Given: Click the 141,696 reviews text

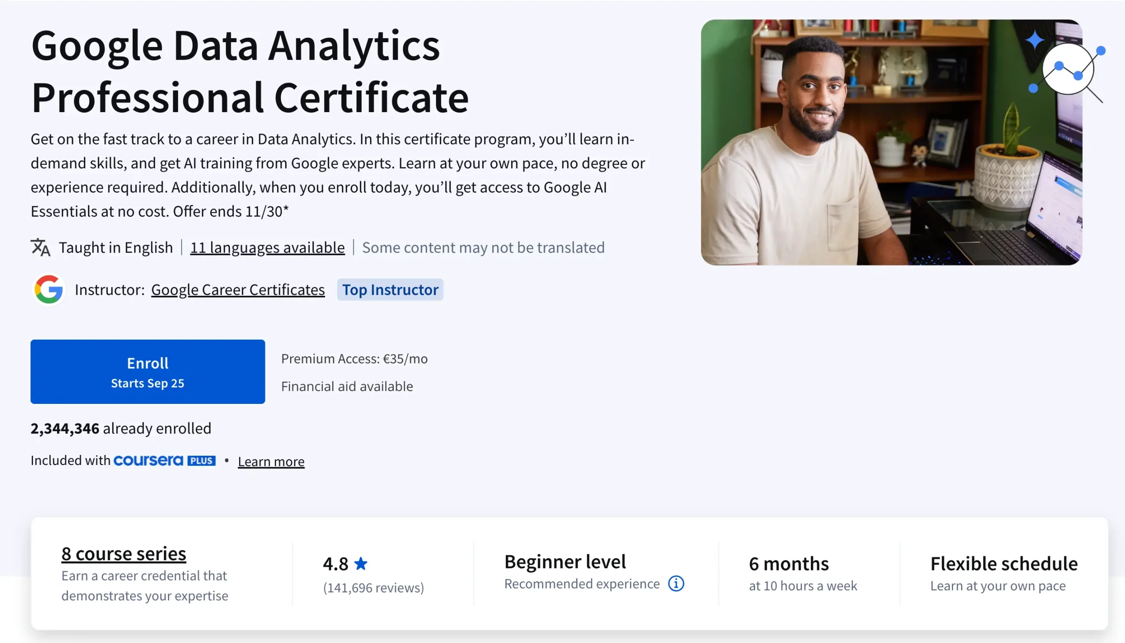Looking at the screenshot, I should (x=373, y=588).
